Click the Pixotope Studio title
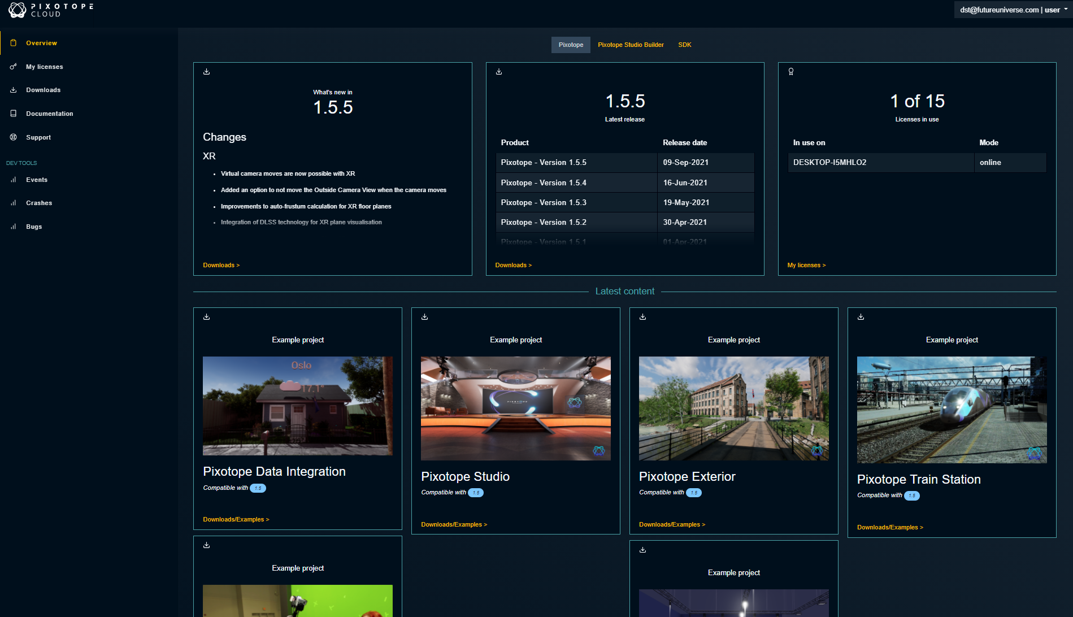 tap(465, 476)
